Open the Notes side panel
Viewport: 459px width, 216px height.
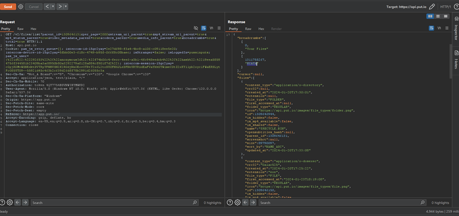tap(456, 60)
